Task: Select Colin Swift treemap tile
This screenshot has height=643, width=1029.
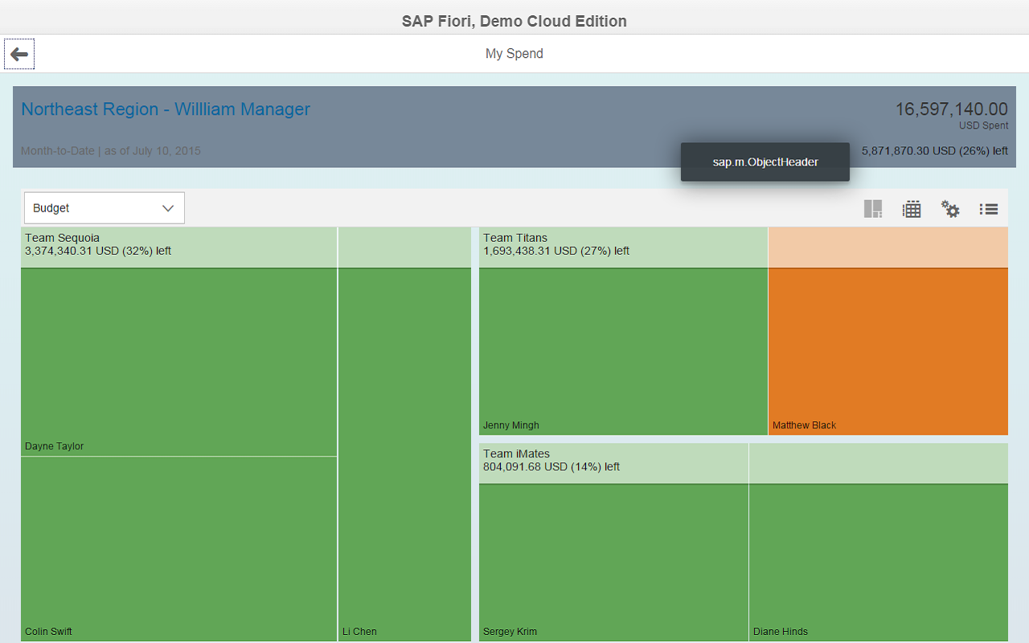Action: pyautogui.click(x=179, y=549)
